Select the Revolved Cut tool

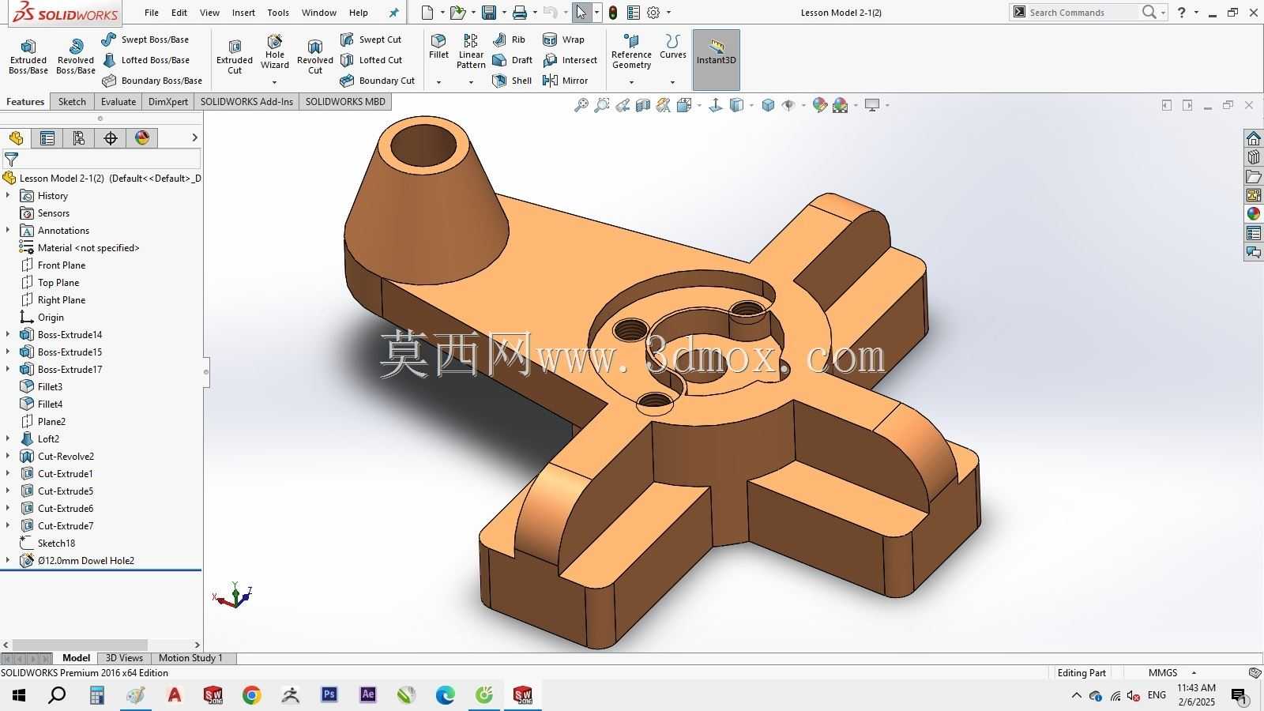[315, 56]
